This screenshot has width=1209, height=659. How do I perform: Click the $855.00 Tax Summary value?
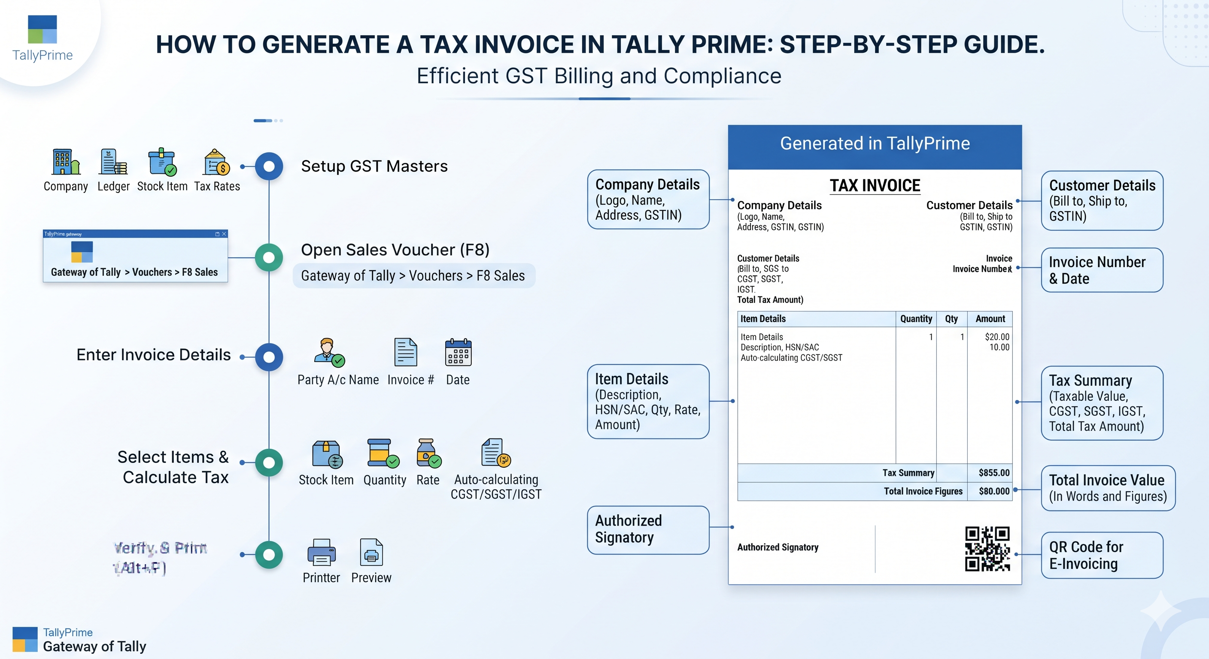coord(994,473)
